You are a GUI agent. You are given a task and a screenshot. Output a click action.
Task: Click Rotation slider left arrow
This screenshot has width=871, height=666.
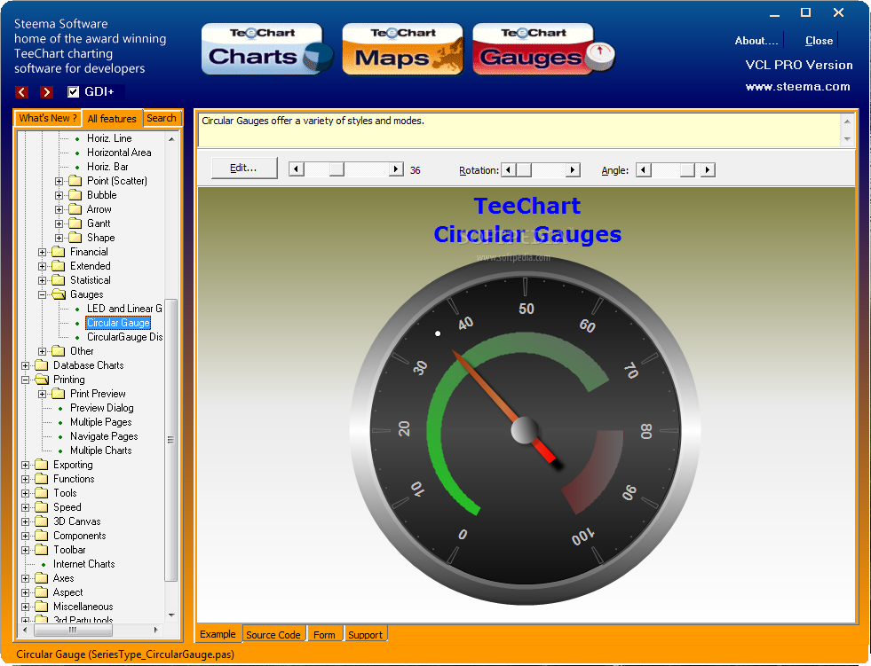[508, 170]
